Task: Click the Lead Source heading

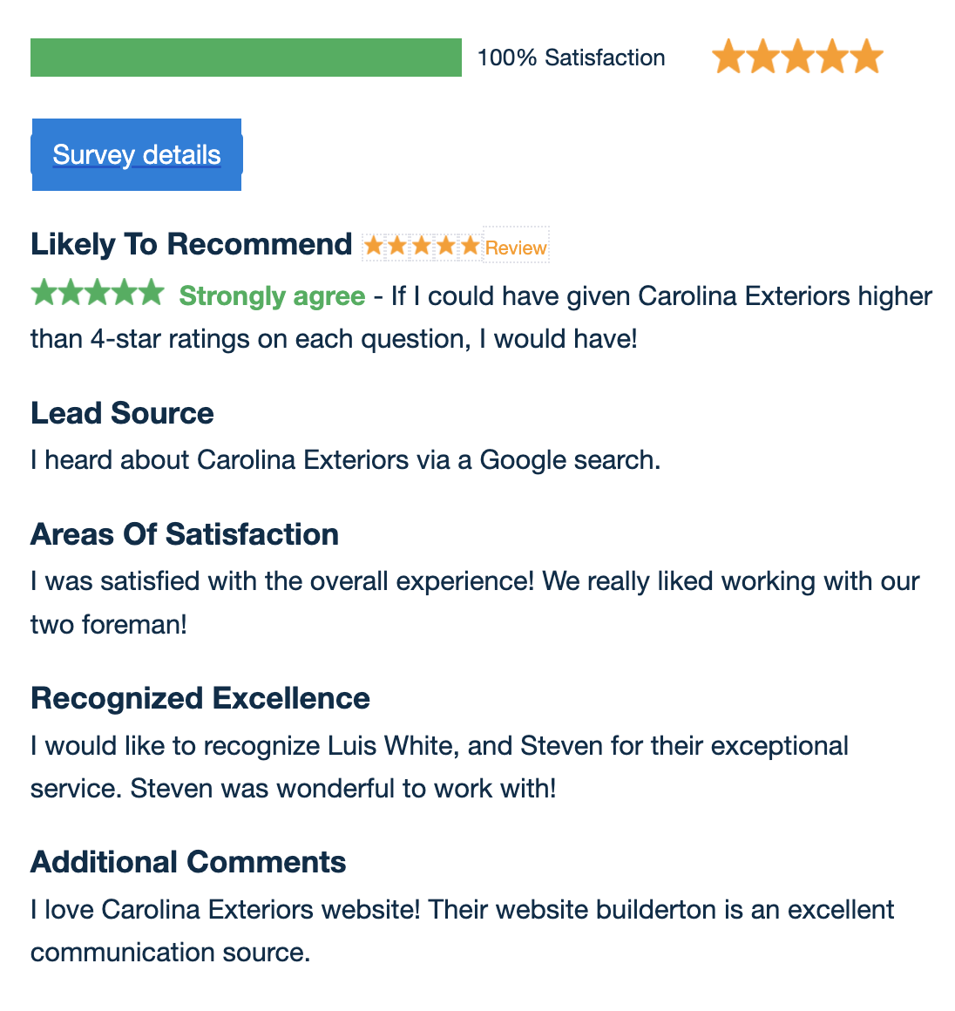Action: 122,413
